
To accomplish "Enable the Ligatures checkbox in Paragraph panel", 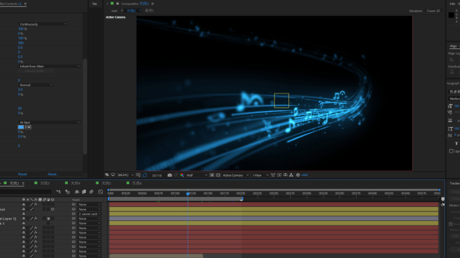I will pyautogui.click(x=451, y=151).
